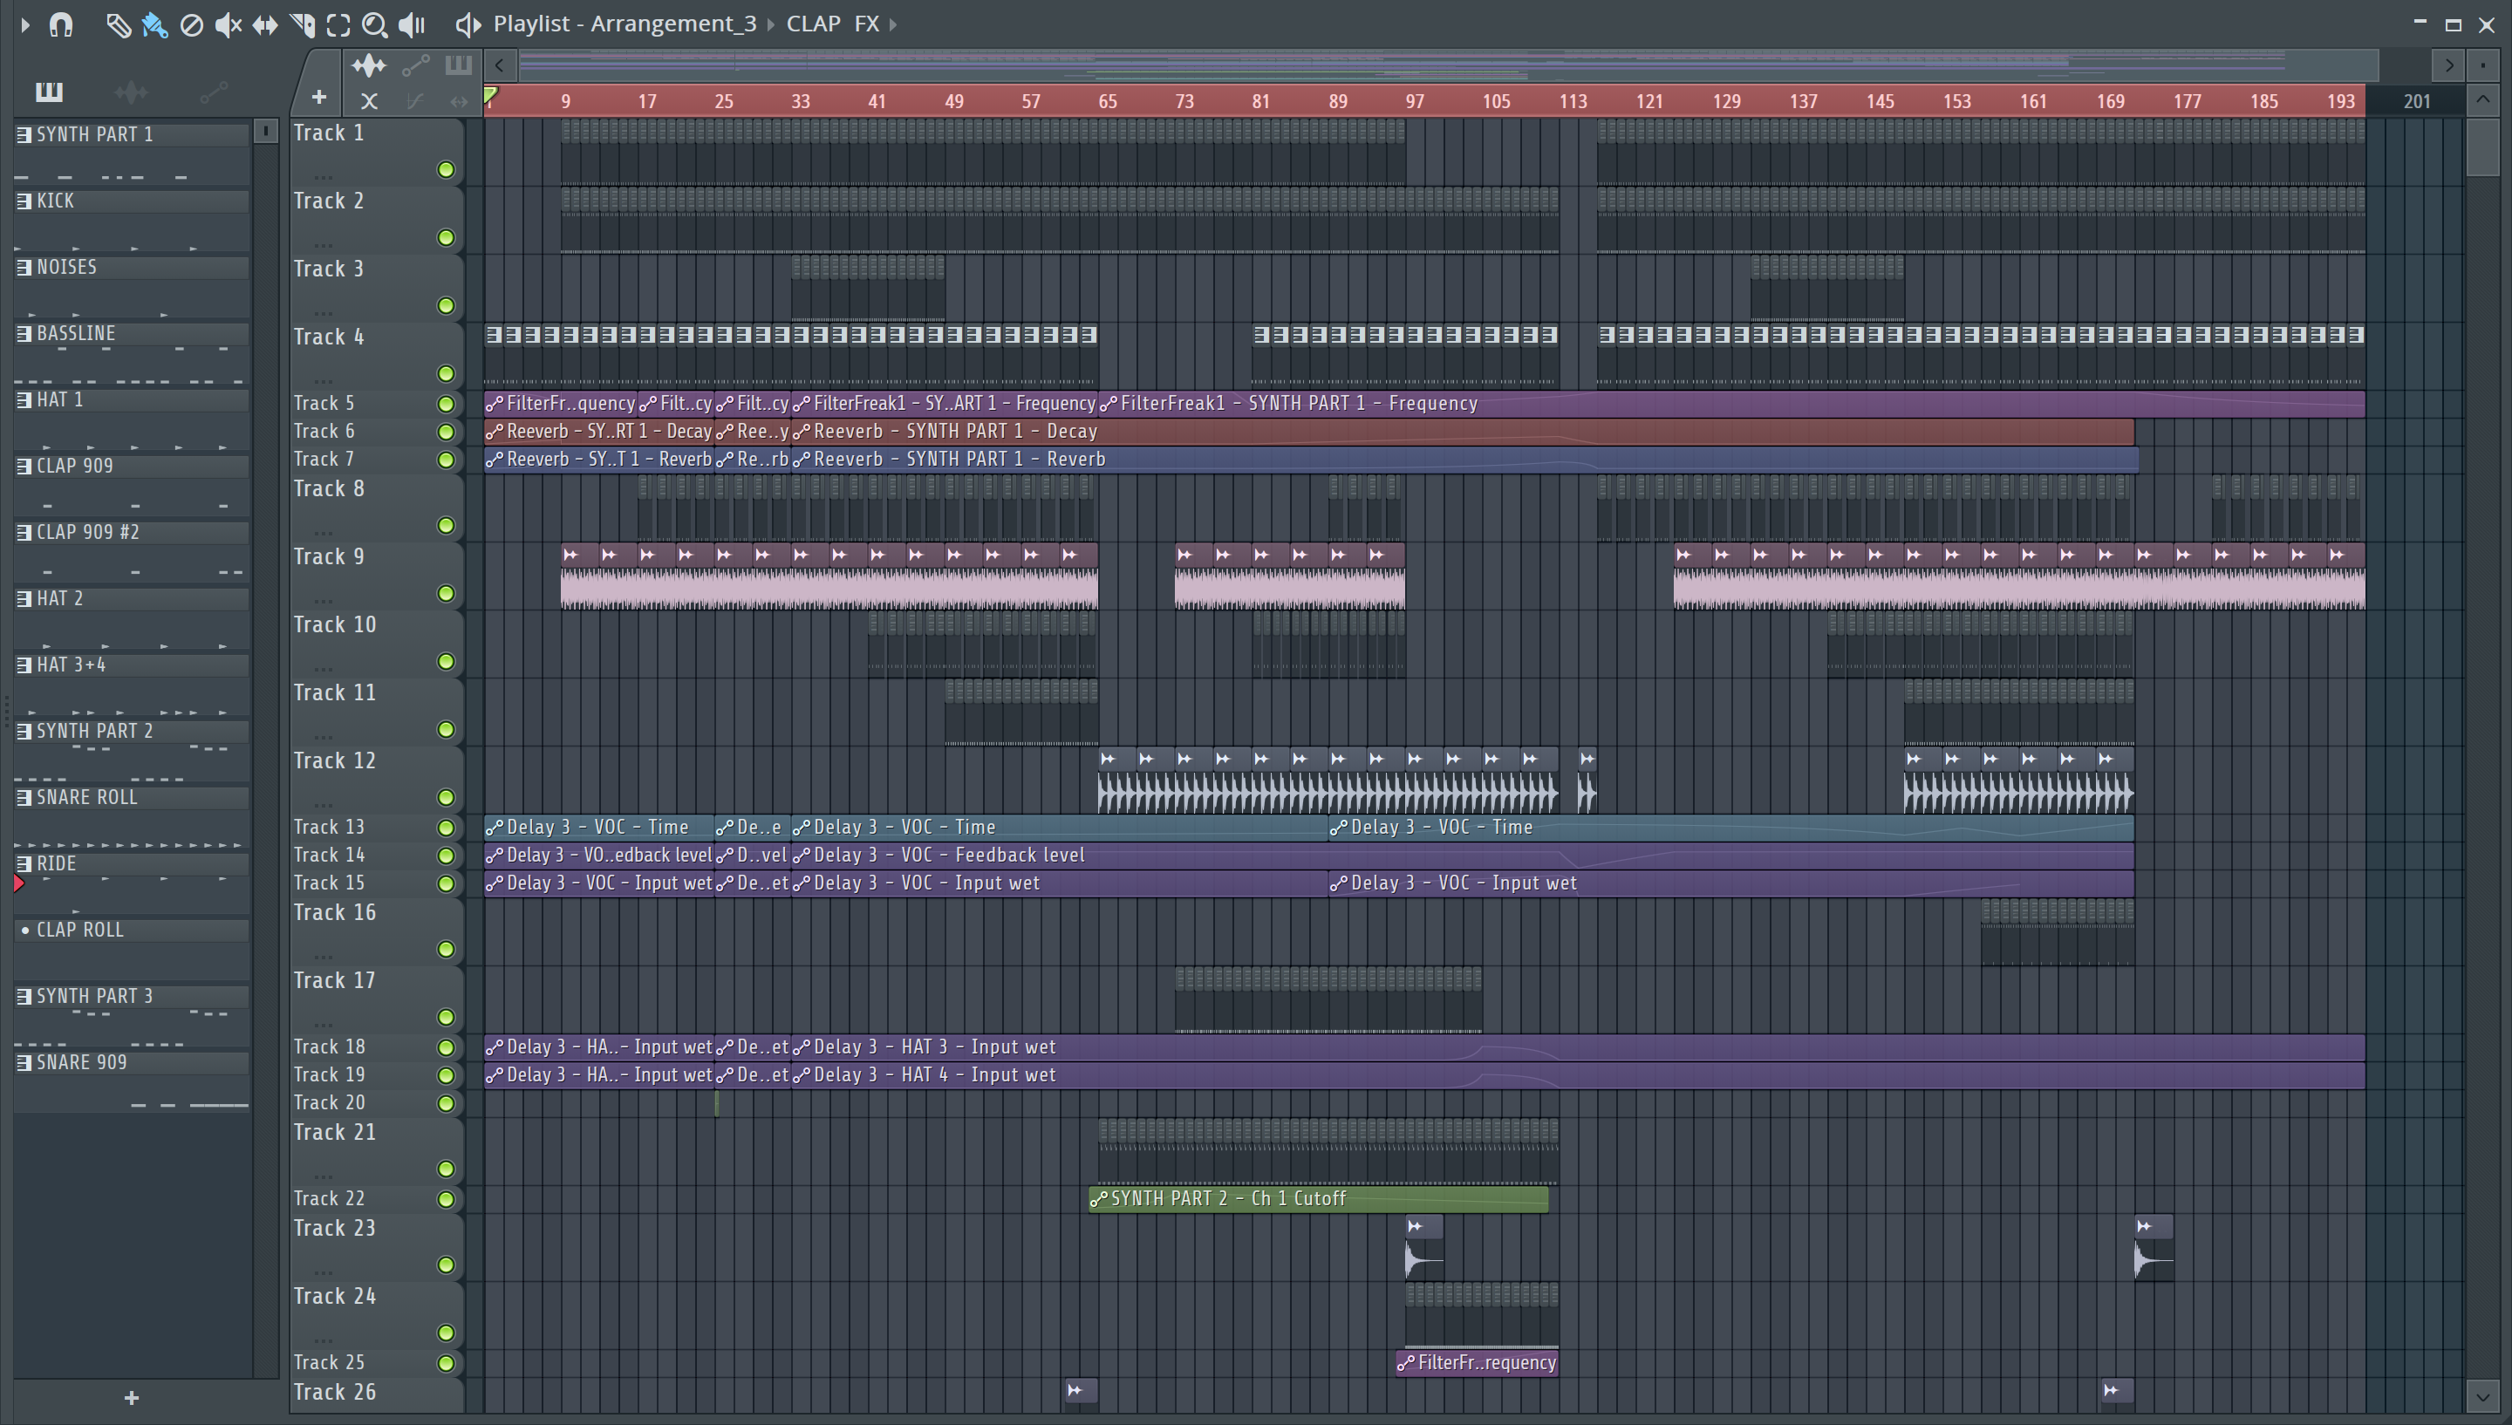The height and width of the screenshot is (1425, 2512).
Task: Click bar 97 on the timeline ruler
Action: pyautogui.click(x=1415, y=101)
